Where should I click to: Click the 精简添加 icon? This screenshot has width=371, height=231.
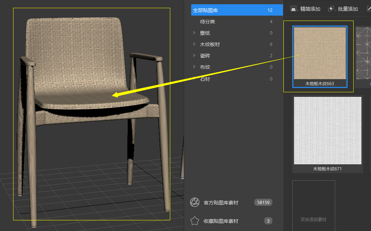(293, 9)
